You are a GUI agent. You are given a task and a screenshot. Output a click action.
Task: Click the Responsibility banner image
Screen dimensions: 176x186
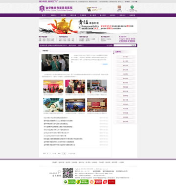88,26
